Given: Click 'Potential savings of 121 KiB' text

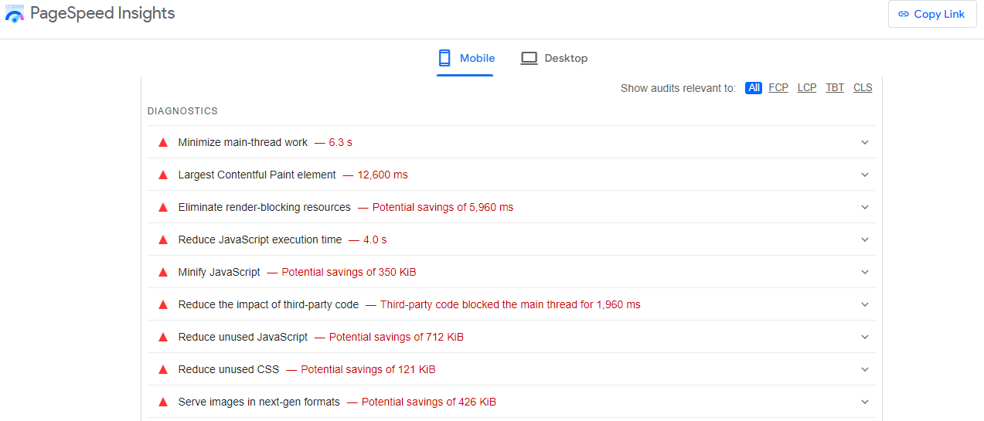Looking at the screenshot, I should [x=368, y=369].
